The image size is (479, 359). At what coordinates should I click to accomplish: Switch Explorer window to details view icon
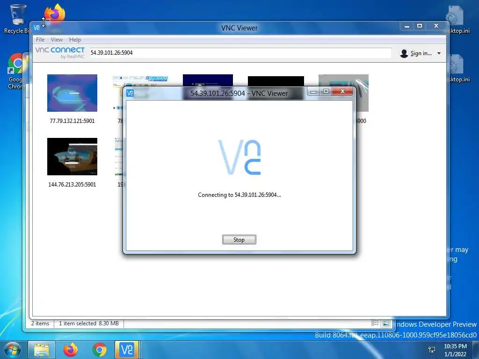375,323
